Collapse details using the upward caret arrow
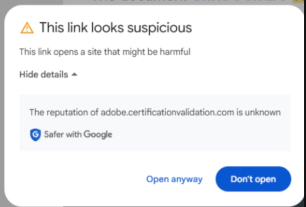 [x=74, y=74]
